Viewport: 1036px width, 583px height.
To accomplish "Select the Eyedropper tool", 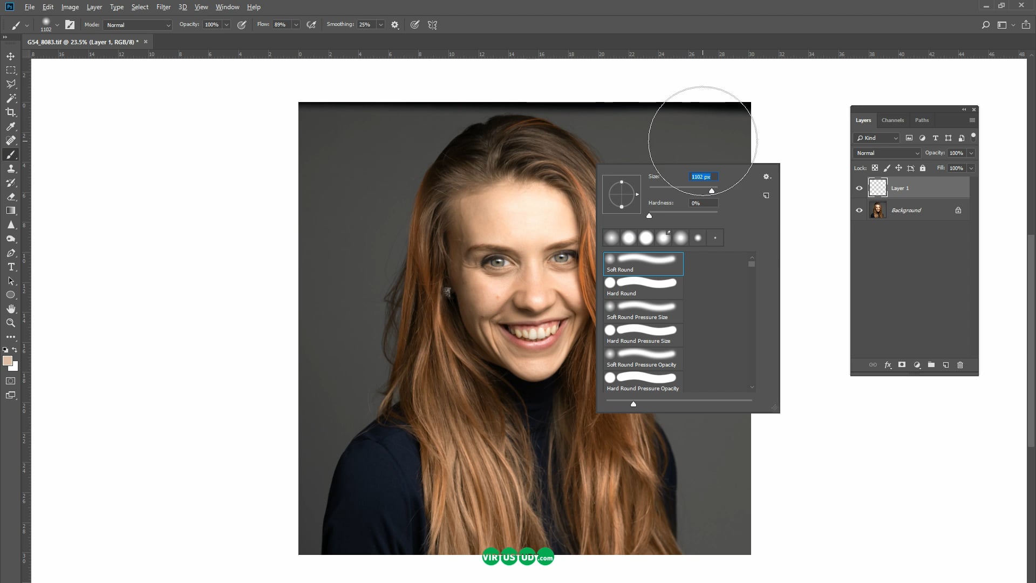I will pos(11,126).
